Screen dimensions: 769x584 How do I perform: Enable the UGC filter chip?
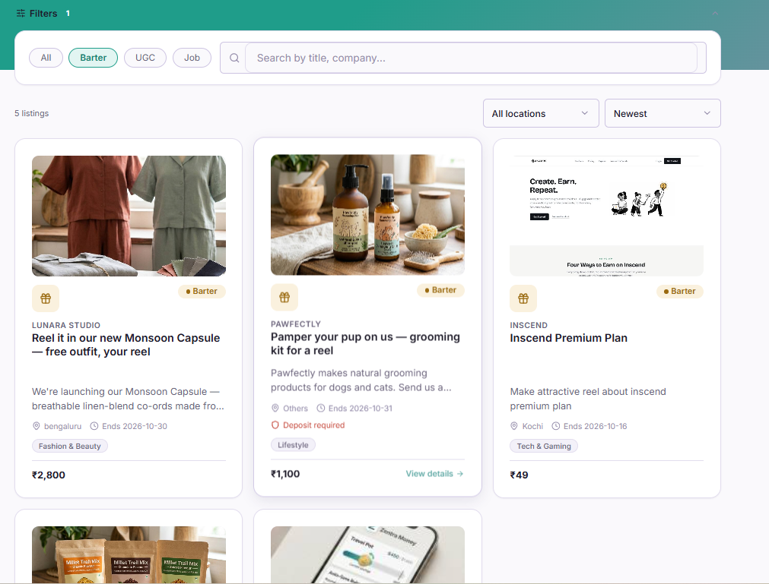pyautogui.click(x=145, y=58)
